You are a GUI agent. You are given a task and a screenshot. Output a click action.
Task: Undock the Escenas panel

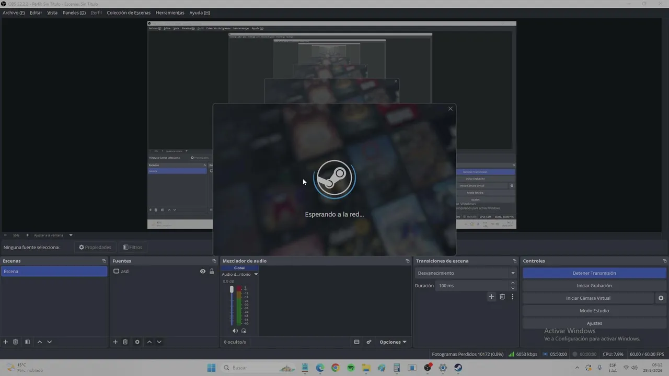coord(104,261)
